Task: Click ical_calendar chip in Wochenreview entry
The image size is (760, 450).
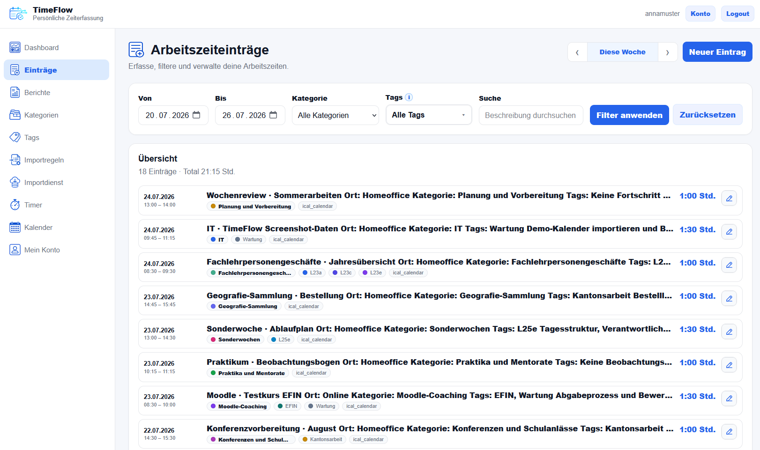Action: point(317,207)
